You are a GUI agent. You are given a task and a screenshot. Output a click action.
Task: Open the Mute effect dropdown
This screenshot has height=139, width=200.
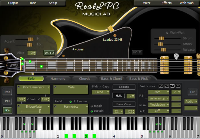coord(87,87)
